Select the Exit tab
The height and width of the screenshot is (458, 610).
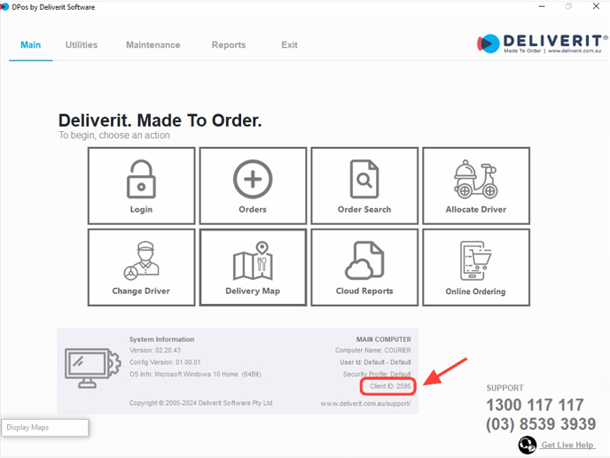(289, 45)
